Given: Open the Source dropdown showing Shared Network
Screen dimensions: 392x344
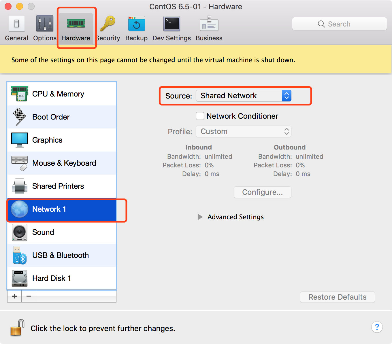Looking at the screenshot, I should [244, 96].
